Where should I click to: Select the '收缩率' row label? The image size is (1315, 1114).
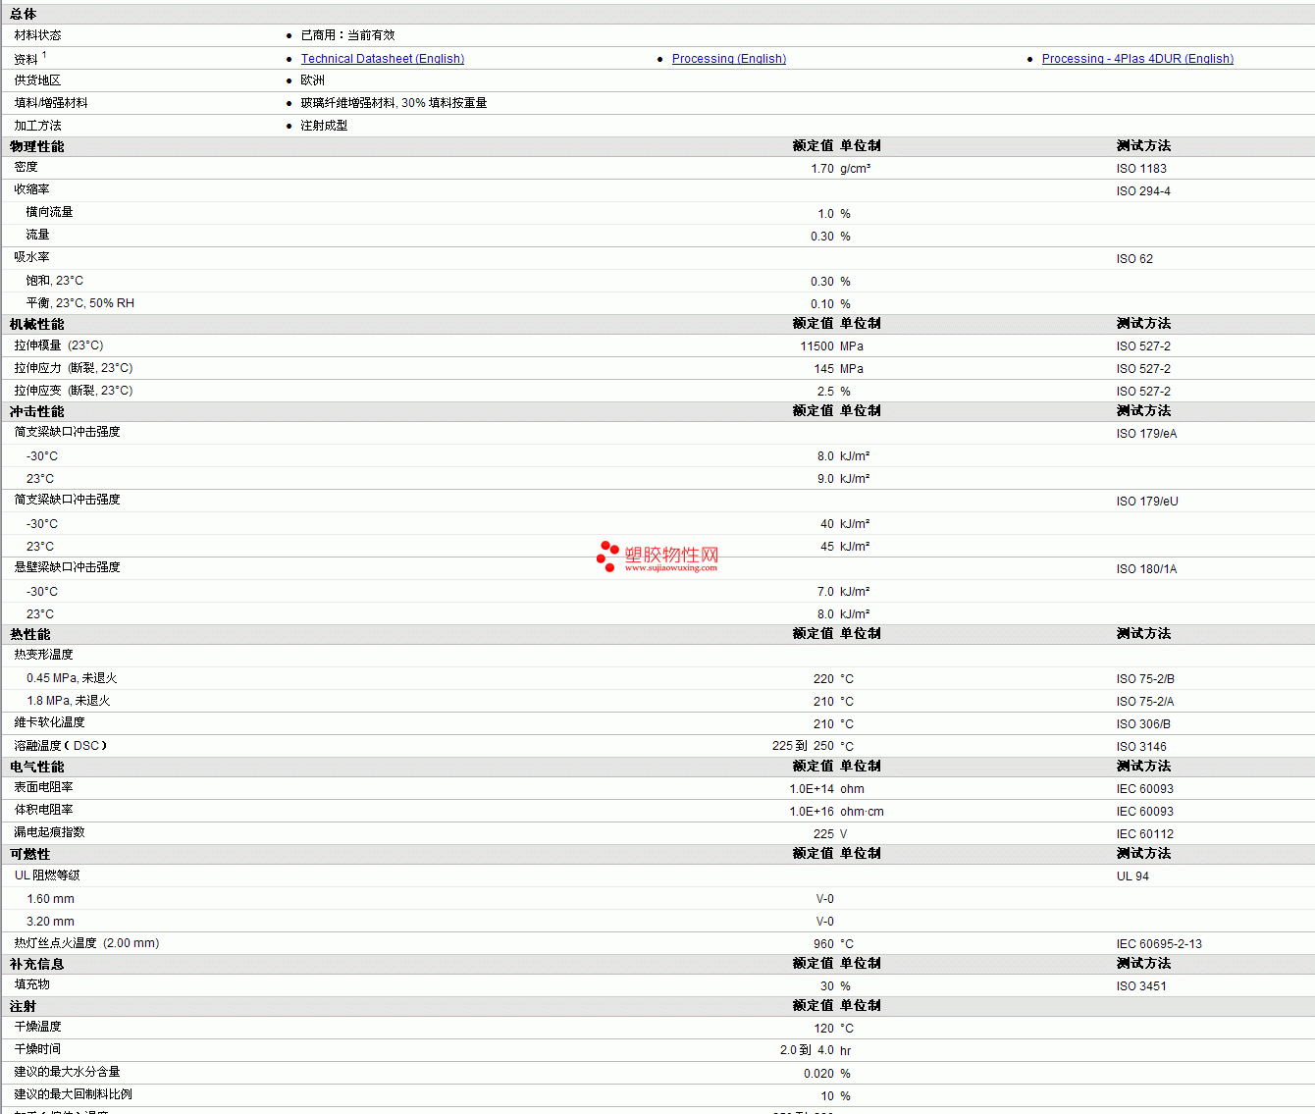[31, 189]
